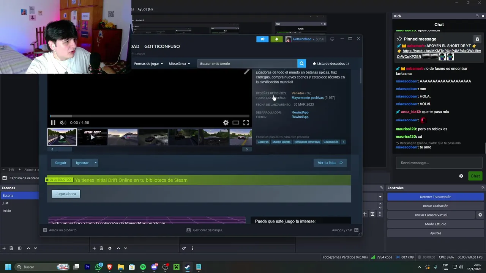This screenshot has width=486, height=273.
Task: Add a new scene with plus icon
Action: pyautogui.click(x=4, y=248)
